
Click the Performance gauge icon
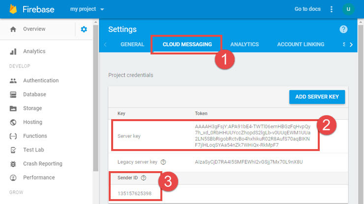point(13,178)
